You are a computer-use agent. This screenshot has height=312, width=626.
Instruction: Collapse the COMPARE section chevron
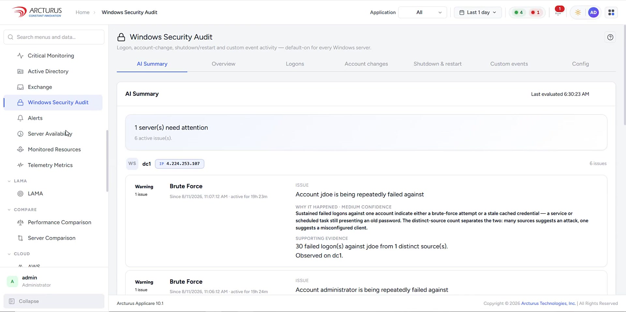pos(9,210)
